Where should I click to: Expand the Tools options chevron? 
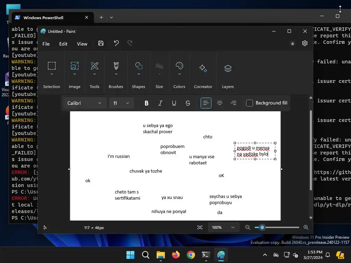click(95, 74)
